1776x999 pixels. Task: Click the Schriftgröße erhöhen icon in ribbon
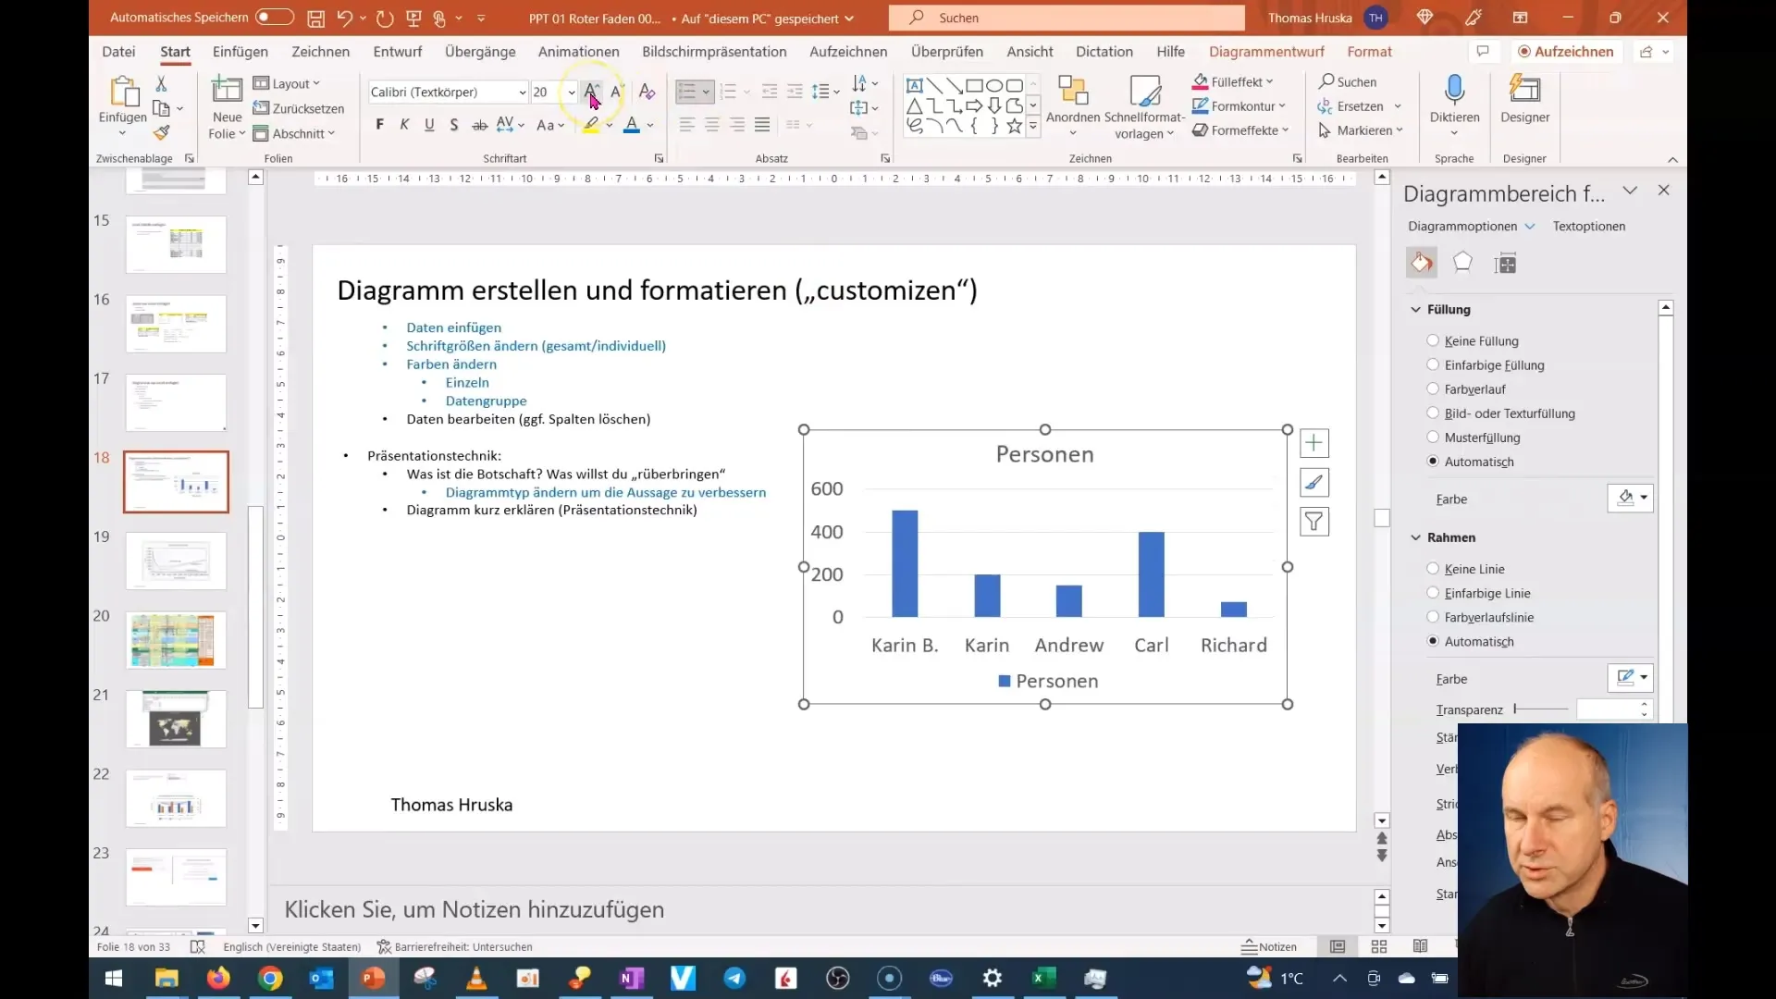592,91
